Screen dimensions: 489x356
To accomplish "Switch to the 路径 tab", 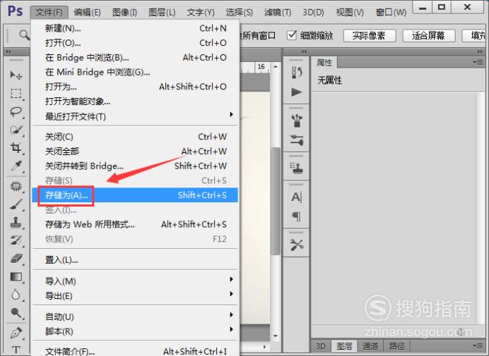I will [x=396, y=346].
